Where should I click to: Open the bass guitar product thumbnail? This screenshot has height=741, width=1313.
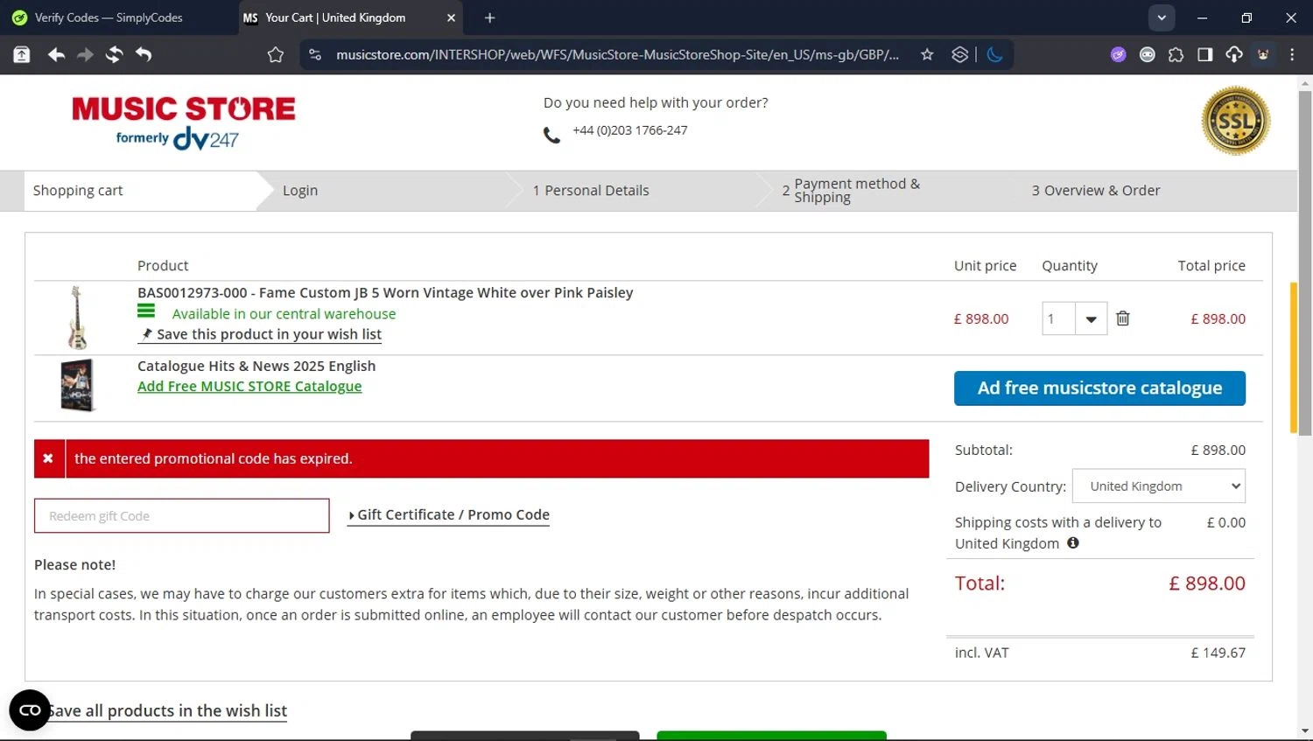77,318
